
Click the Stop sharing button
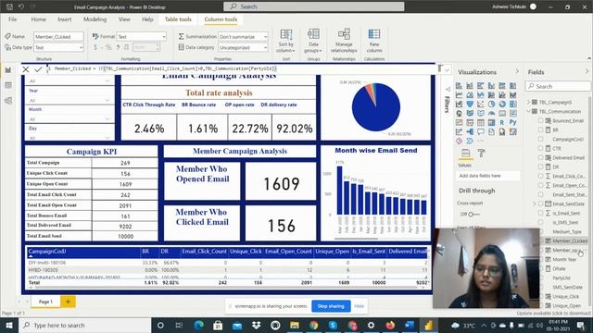point(331,306)
